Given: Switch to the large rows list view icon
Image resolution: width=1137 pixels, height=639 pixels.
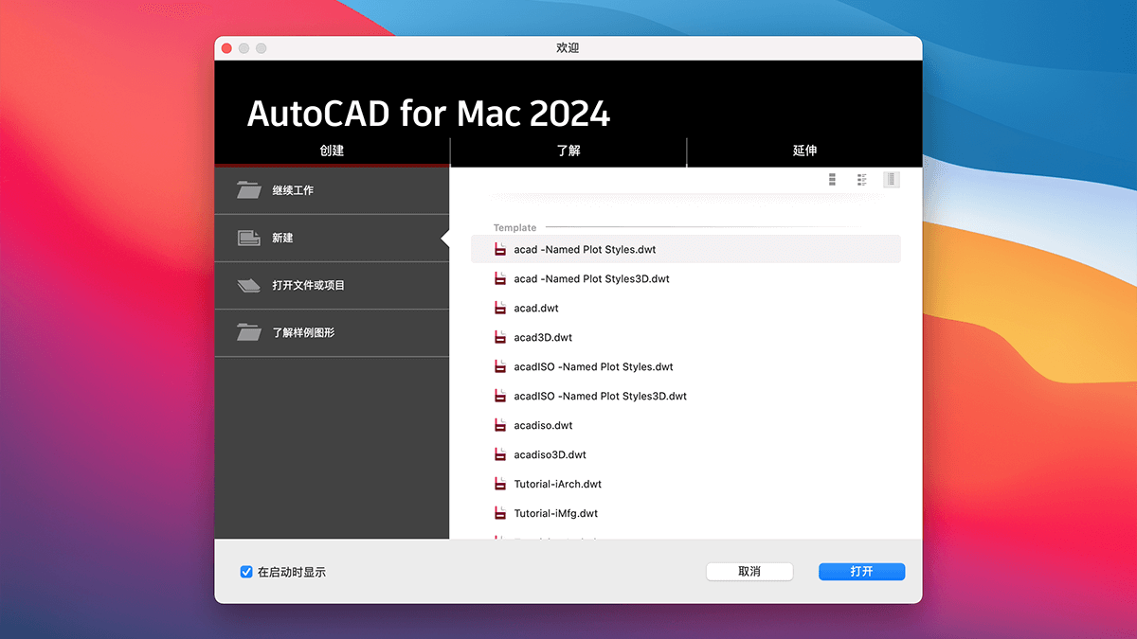Looking at the screenshot, I should tap(832, 179).
